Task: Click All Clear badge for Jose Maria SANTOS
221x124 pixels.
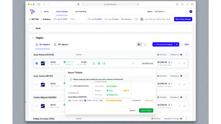Action: click(x=162, y=55)
